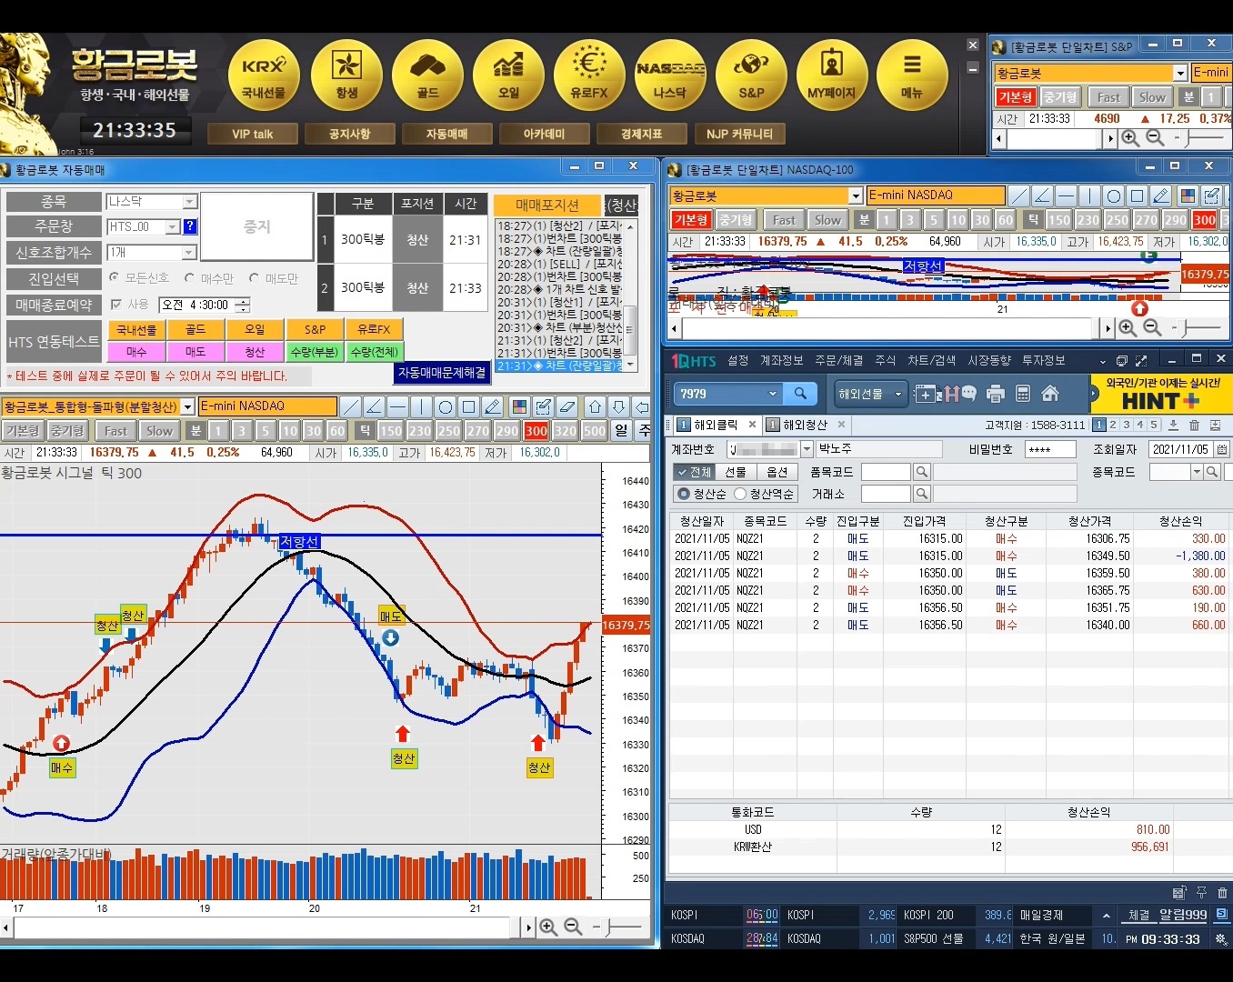Select pencil tool in main chart toolbar
The image size is (1233, 982).
point(492,406)
